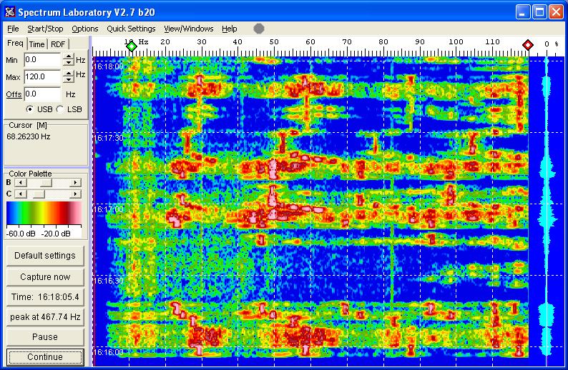Click the brightness B slider right arrow
The image size is (568, 370).
pyautogui.click(x=76, y=183)
